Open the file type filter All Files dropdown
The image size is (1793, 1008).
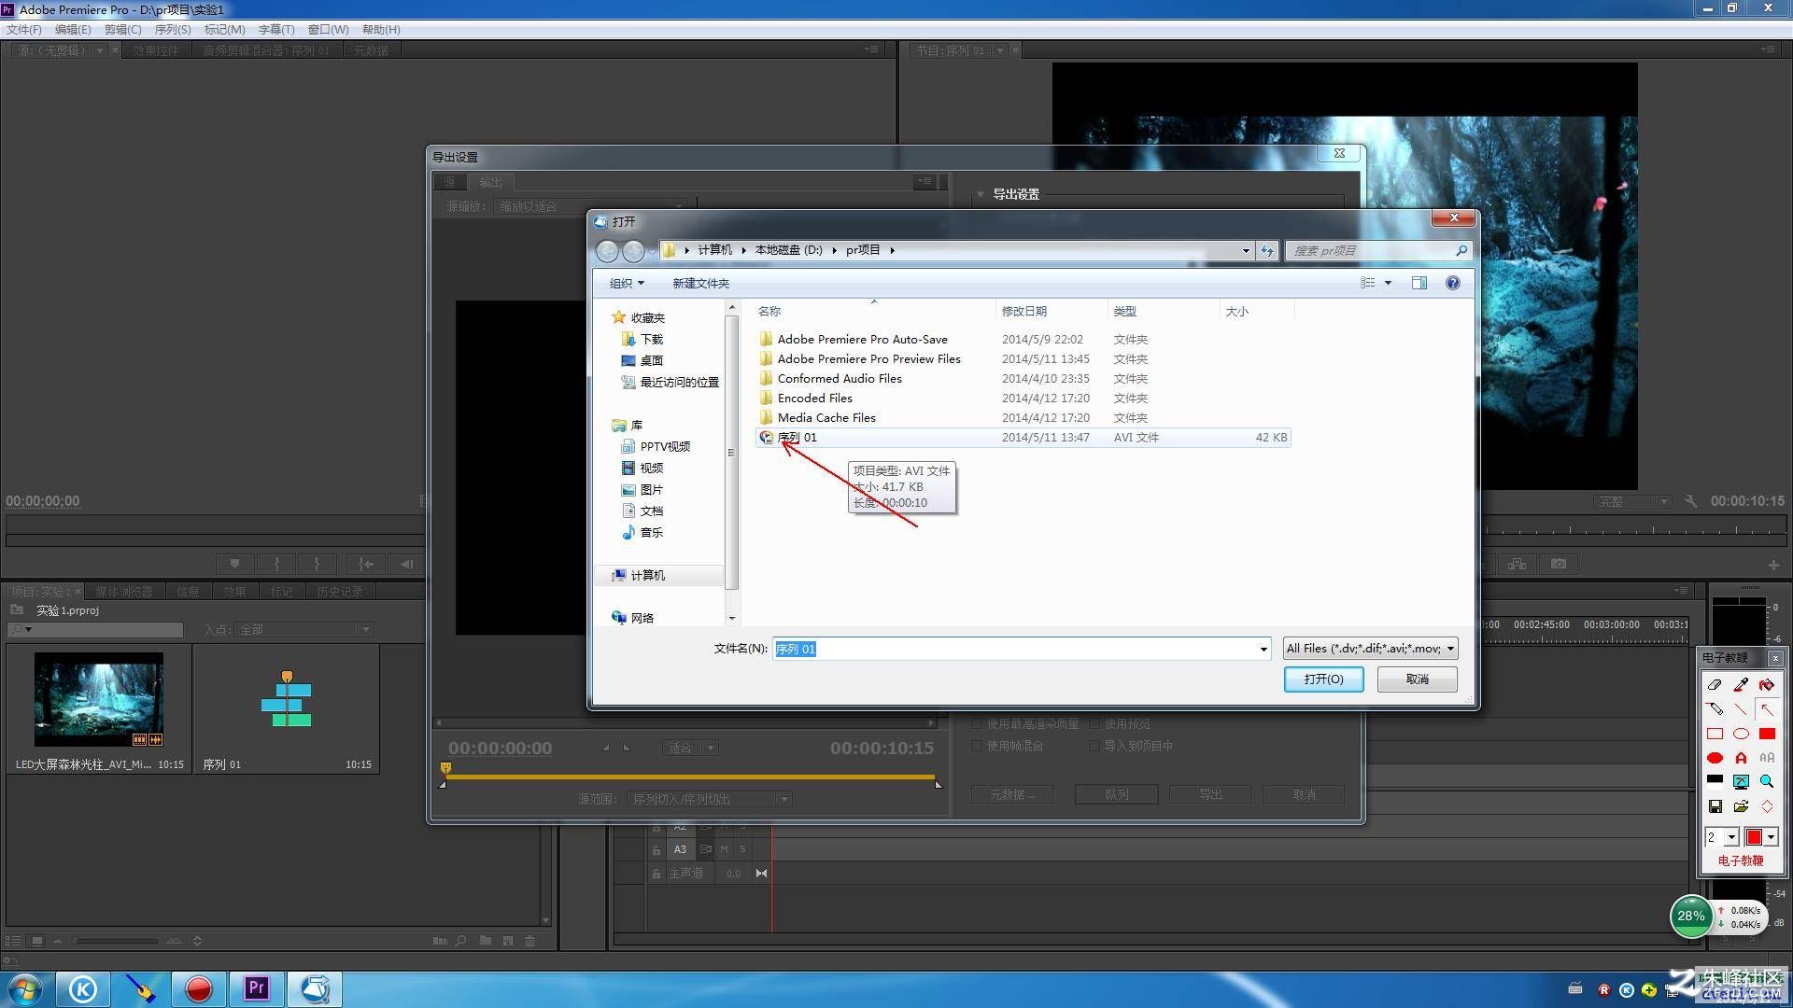click(1370, 649)
